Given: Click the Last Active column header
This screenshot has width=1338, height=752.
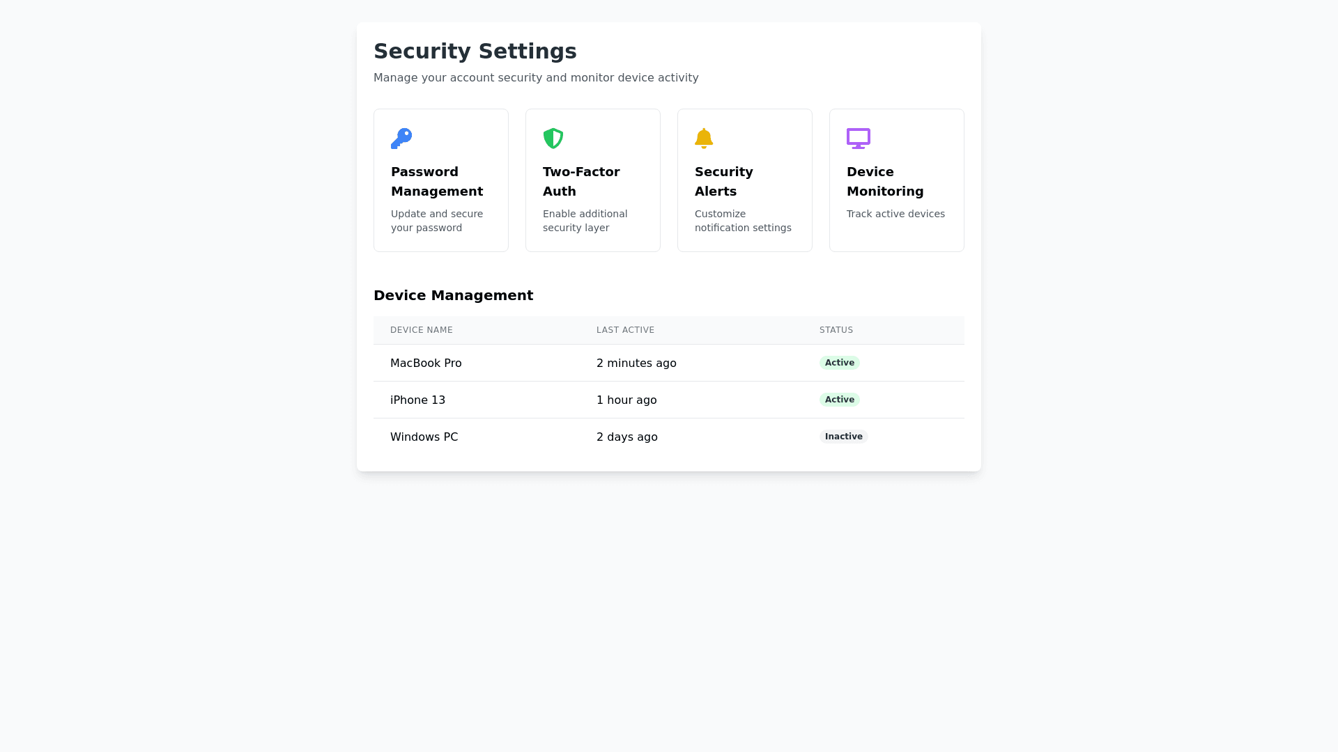Looking at the screenshot, I should point(625,330).
